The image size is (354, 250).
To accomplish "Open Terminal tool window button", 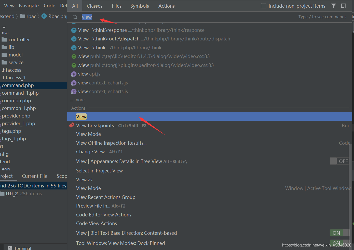I will pyautogui.click(x=20, y=248).
